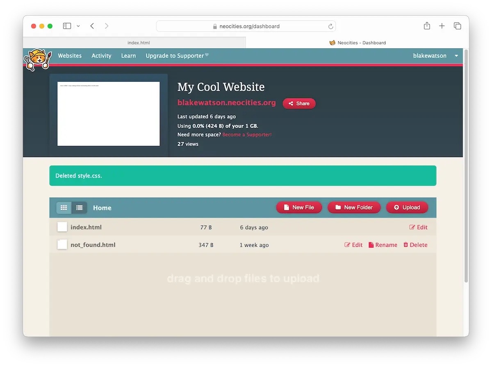Screen dimensions: 492x367
Task: Open the sidebar tab overview chevron
Action: point(78,25)
